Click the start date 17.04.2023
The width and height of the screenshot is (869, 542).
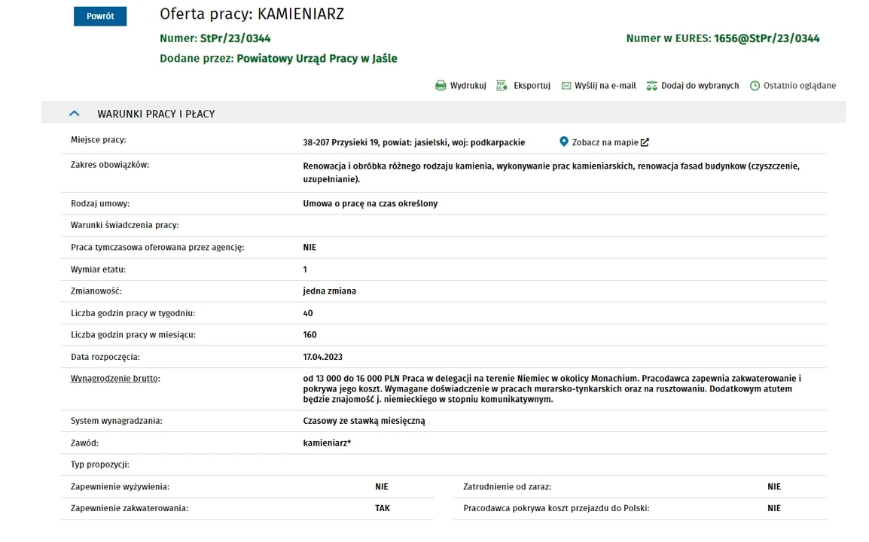click(x=322, y=357)
